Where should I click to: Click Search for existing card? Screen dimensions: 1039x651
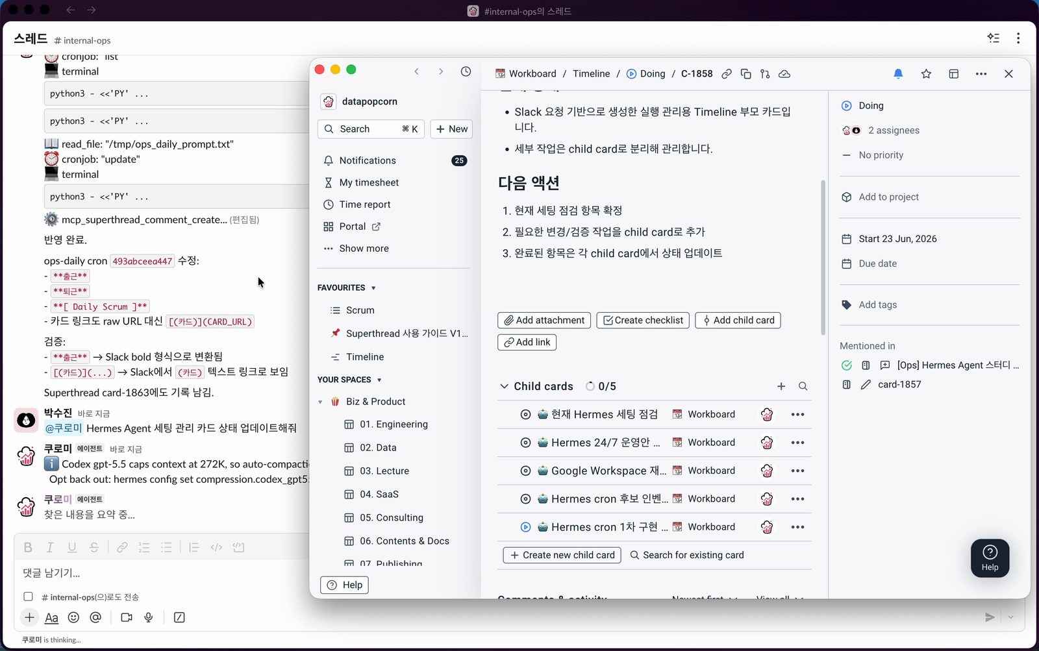687,556
